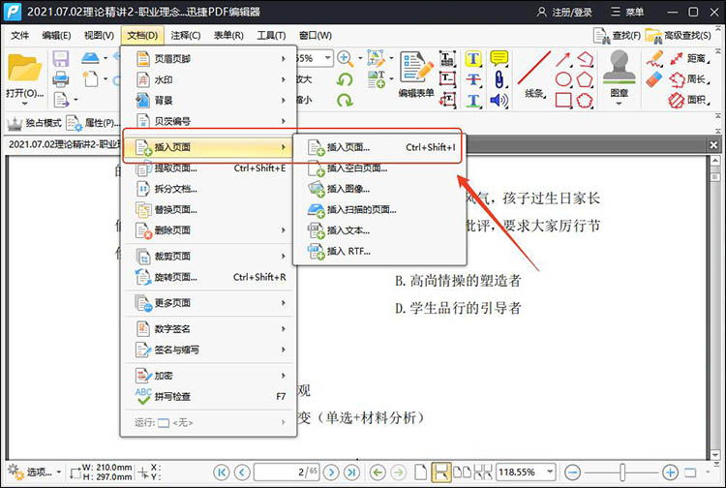Select the rectangle shape tool

(x=563, y=100)
